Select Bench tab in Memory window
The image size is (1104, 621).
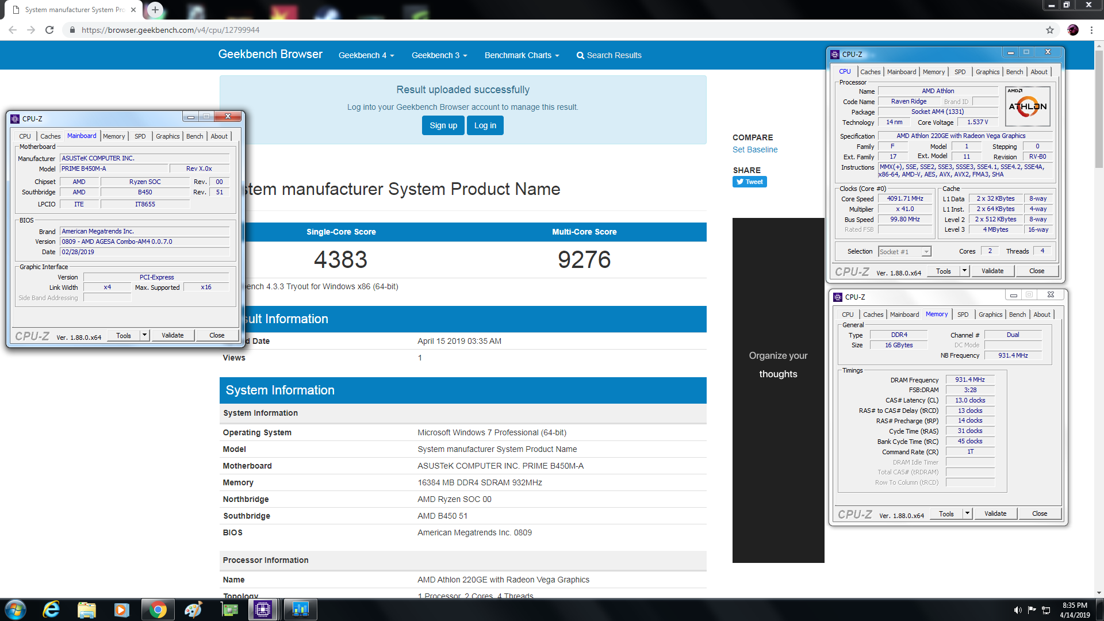(1017, 315)
